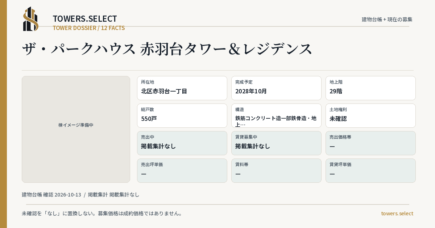Image resolution: width=435 pixels, height=228 pixels.
Task: Click the TOWERS.SELECT brand name
Action: pos(85,19)
